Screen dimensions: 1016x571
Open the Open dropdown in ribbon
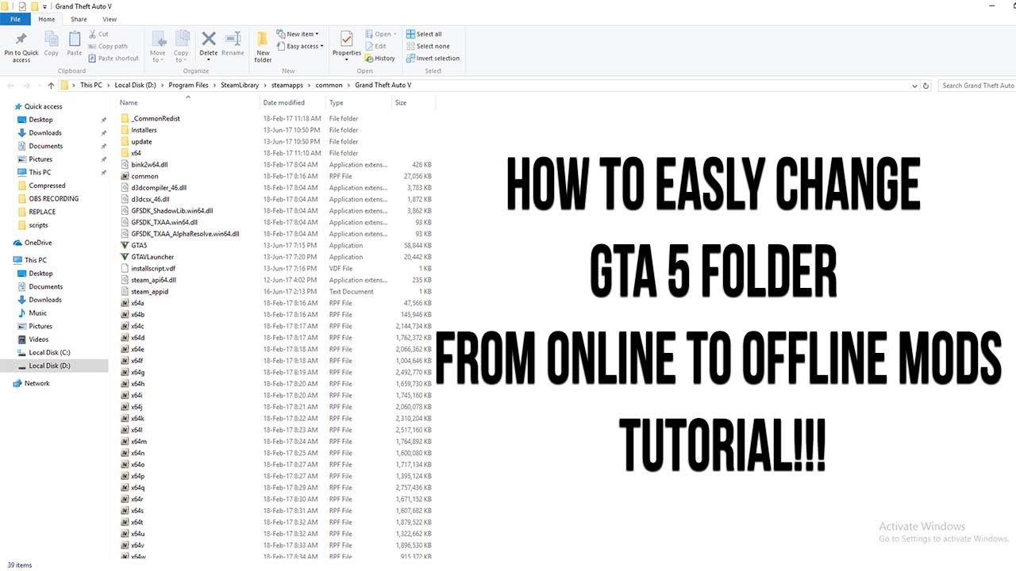click(380, 35)
